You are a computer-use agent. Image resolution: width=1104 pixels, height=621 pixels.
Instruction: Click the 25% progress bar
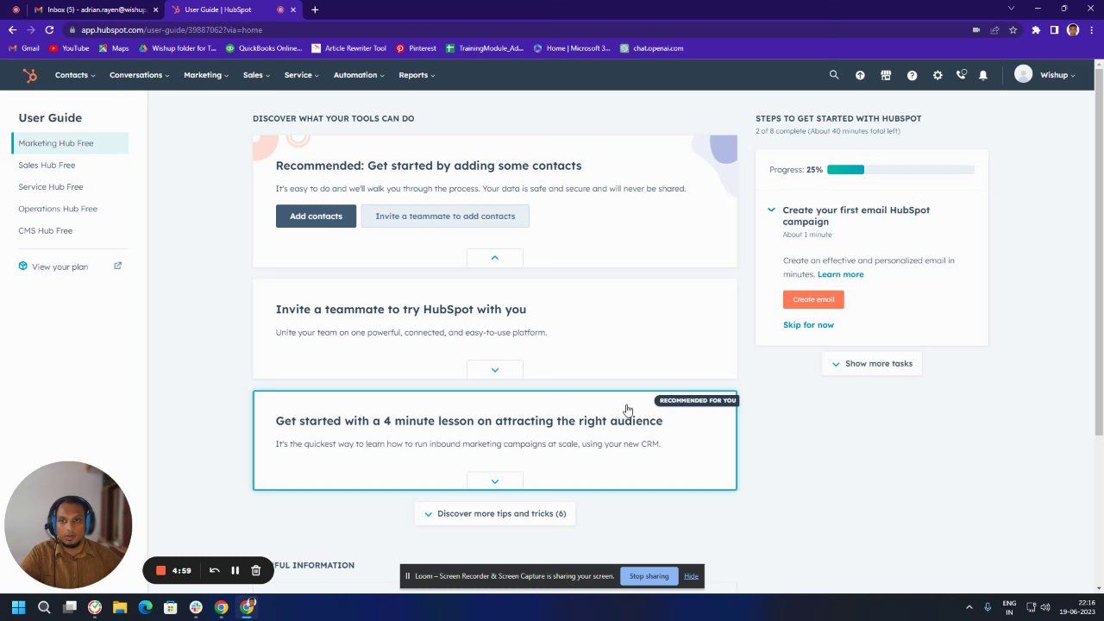(x=900, y=169)
